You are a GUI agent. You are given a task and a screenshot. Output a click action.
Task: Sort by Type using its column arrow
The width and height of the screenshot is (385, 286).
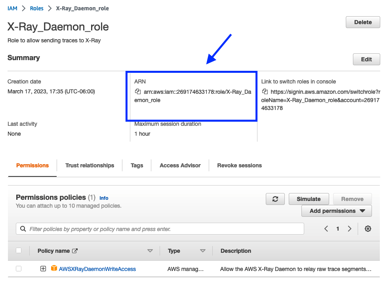202,251
